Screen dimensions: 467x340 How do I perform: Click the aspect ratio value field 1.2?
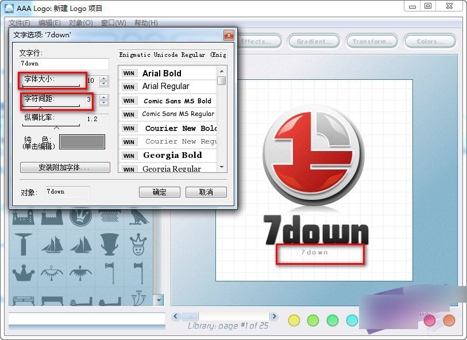97,119
